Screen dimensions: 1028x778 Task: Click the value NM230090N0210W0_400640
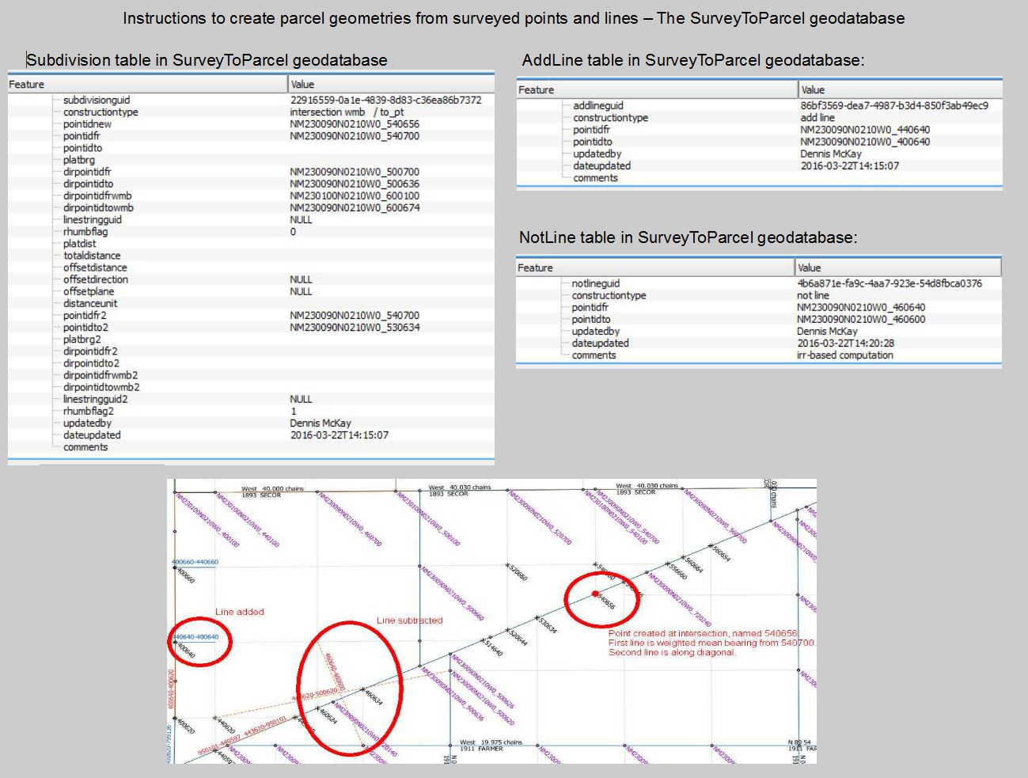[865, 142]
